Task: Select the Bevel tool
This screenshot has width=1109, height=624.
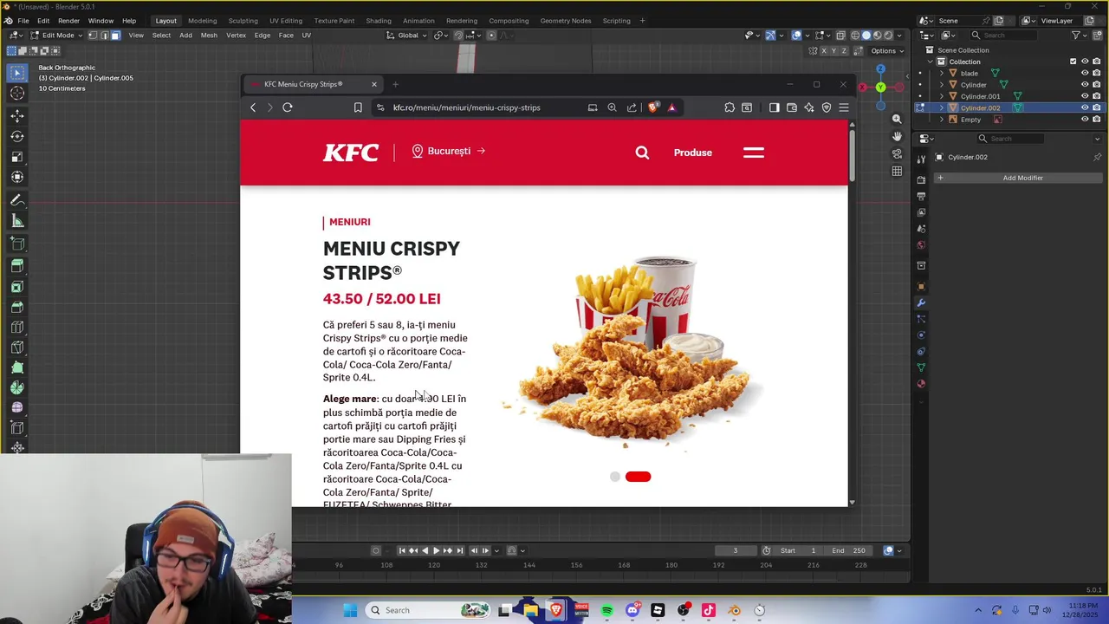Action: (17, 307)
